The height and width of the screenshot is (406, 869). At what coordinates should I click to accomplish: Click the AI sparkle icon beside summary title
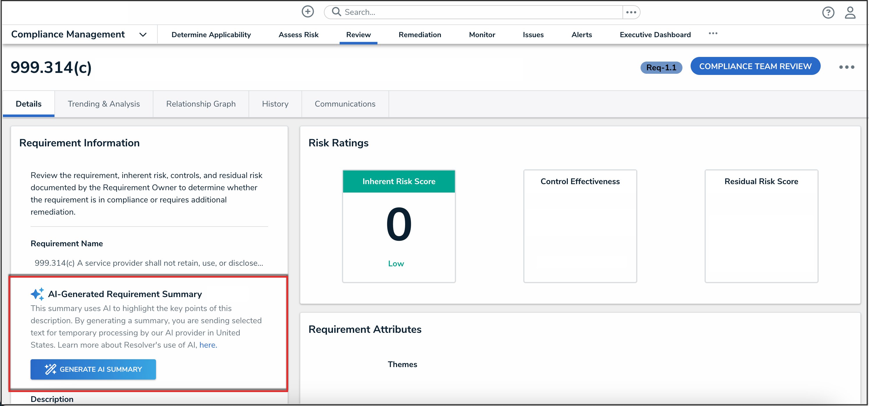(37, 294)
